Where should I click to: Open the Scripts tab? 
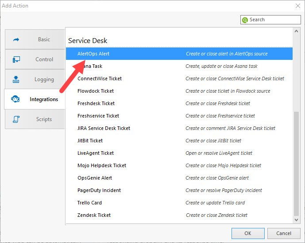point(35,119)
